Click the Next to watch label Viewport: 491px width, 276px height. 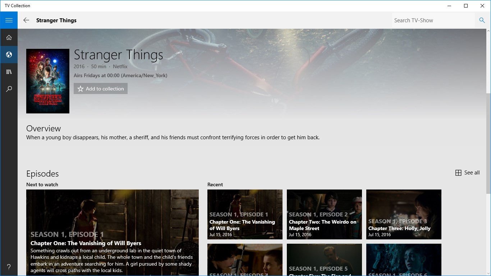pos(42,184)
